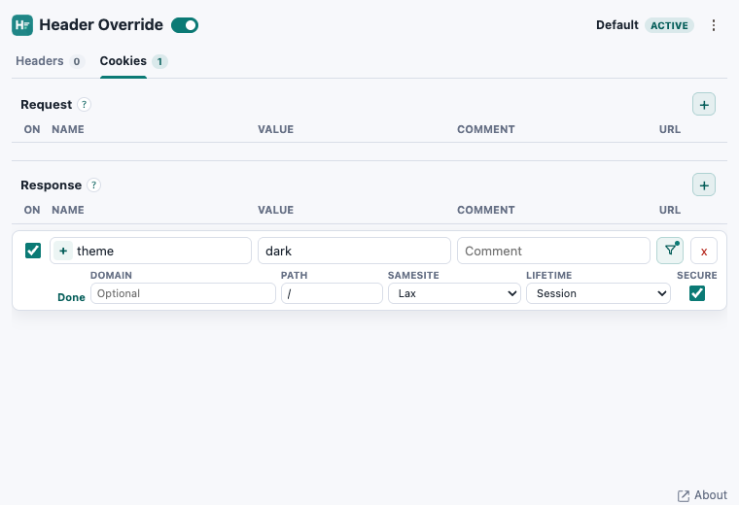
Task: Open the Request section help icon
Action: pos(84,105)
